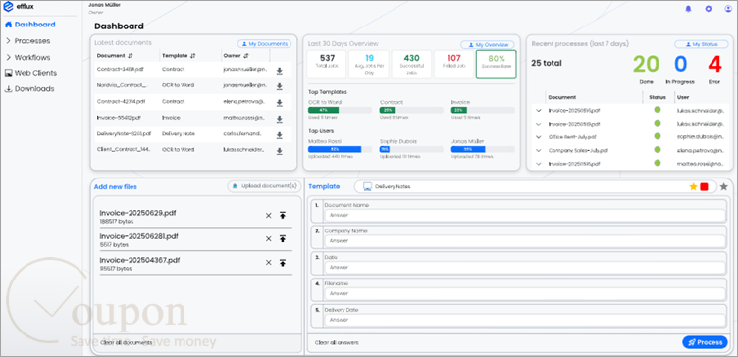Click the My Overview button
Screen dimensions: 738x357
pyautogui.click(x=488, y=45)
